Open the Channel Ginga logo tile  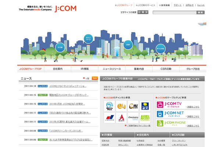tap(145, 106)
